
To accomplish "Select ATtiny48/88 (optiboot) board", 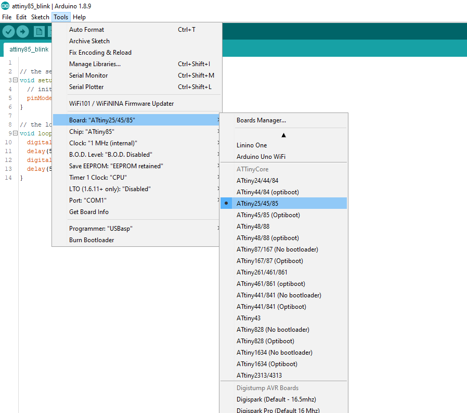I will (x=283, y=238).
